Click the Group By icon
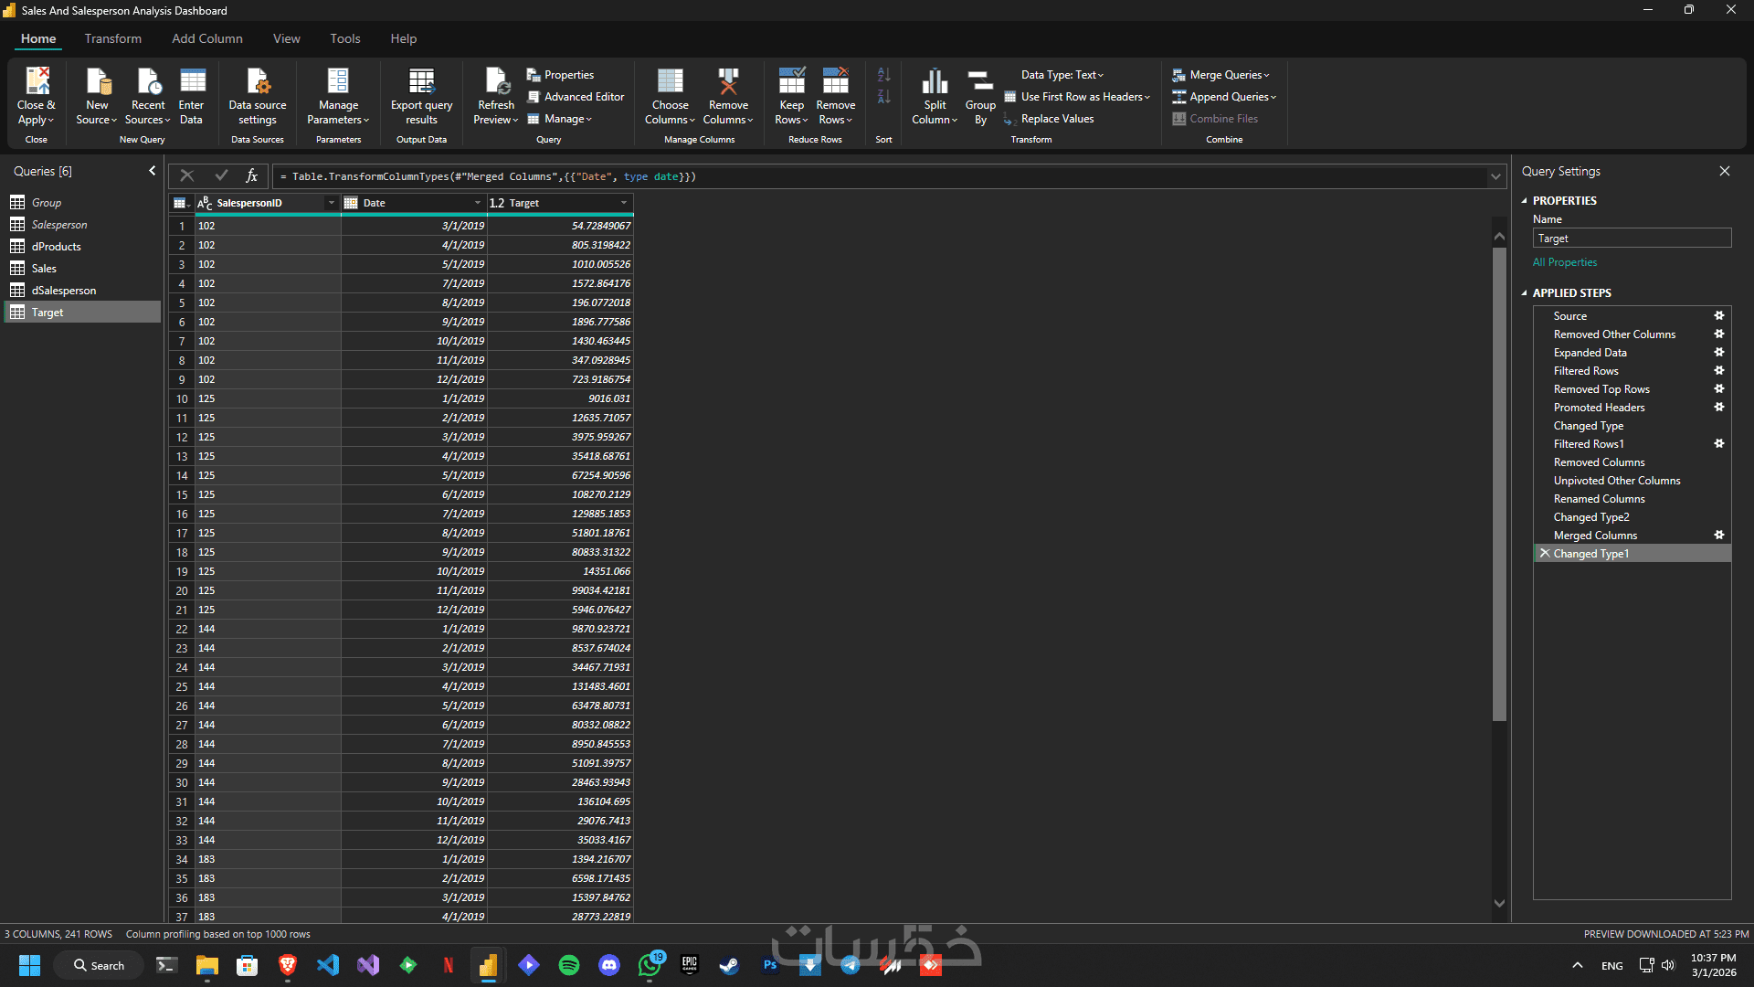Viewport: 1754px width, 987px height. pos(980,82)
